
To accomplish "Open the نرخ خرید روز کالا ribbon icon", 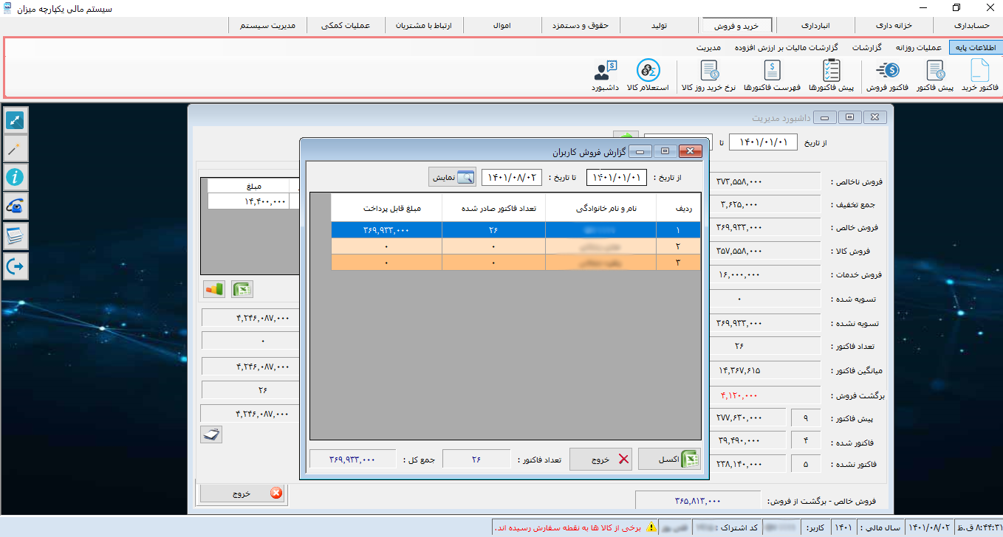I will click(x=709, y=76).
